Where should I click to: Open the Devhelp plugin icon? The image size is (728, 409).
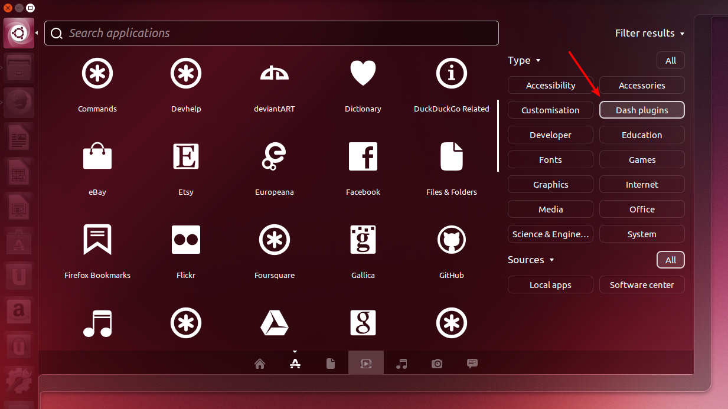(x=186, y=73)
